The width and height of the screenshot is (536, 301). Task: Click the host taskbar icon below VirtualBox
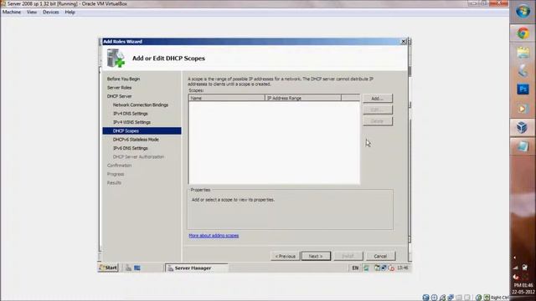click(x=523, y=147)
